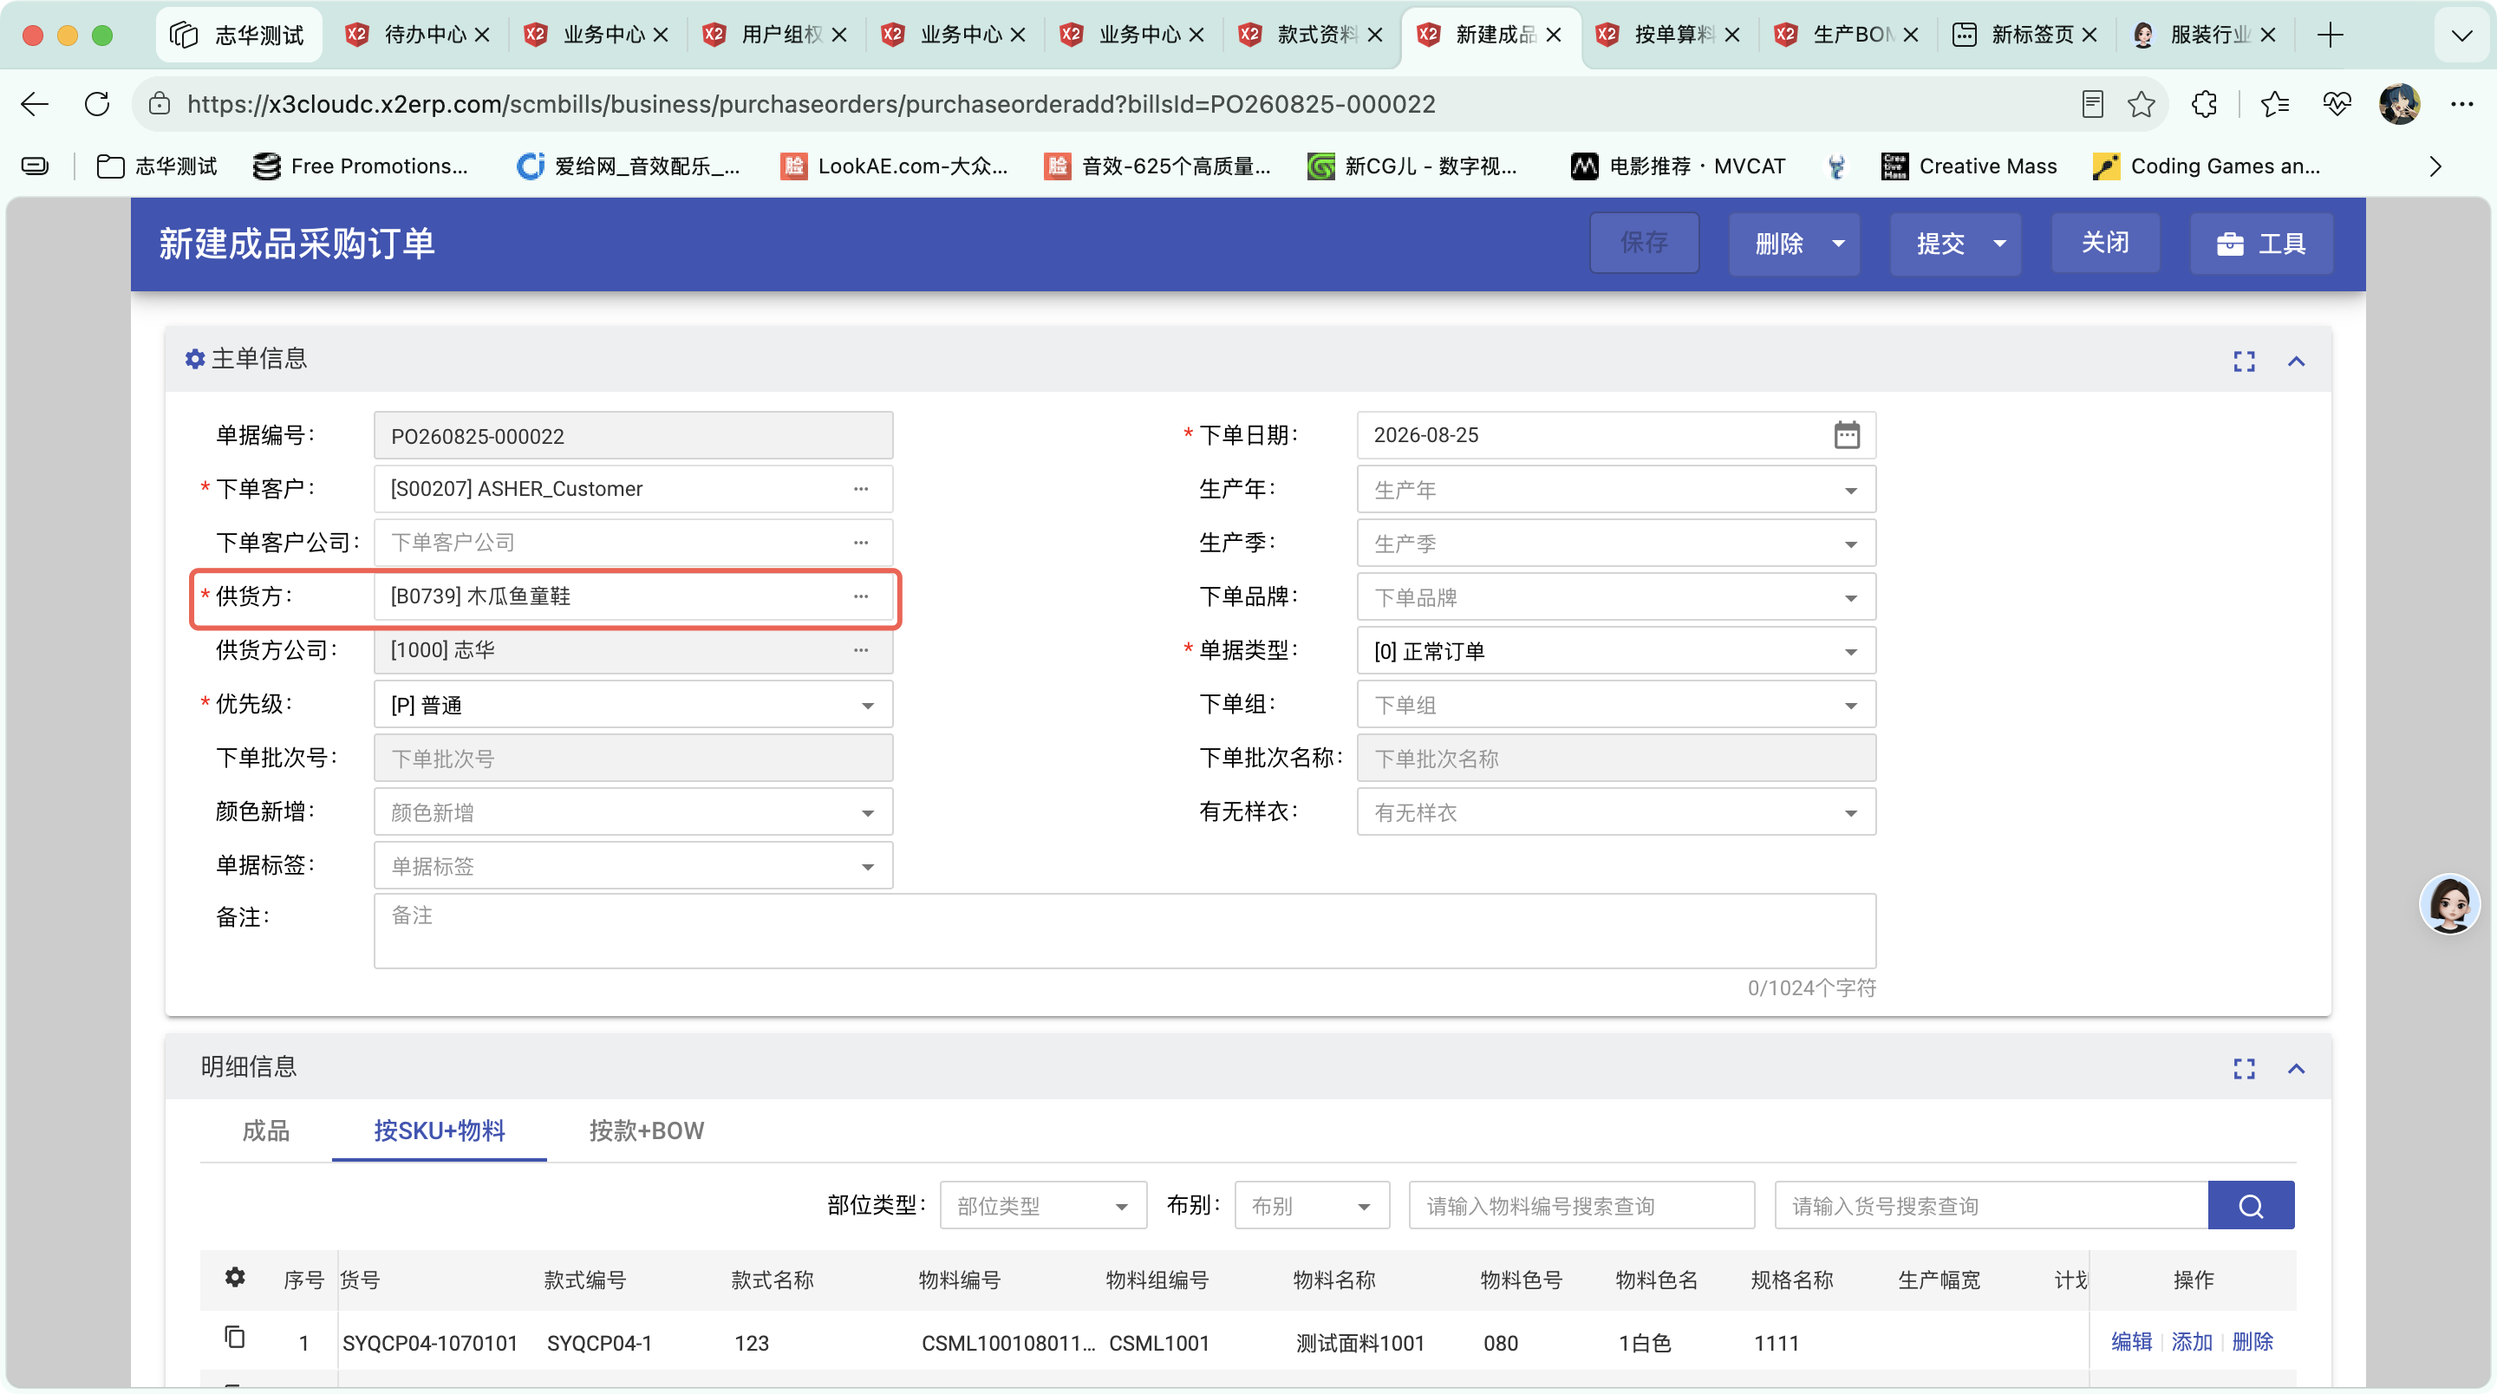Focus the 请输入货号搜索查询 field

click(x=1991, y=1205)
